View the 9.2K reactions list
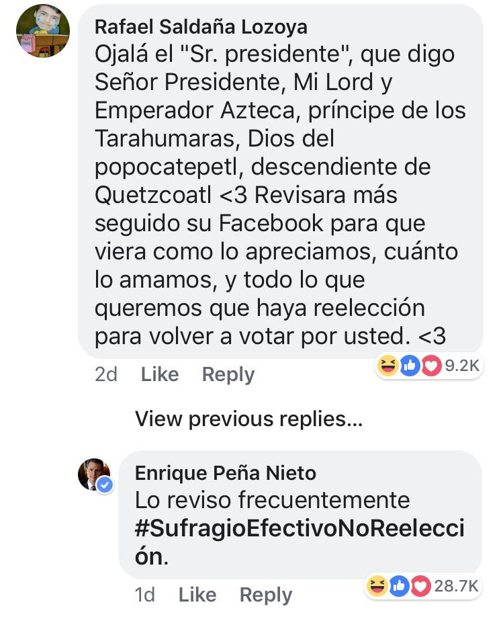Viewport: 503px width, 617px height. [461, 365]
